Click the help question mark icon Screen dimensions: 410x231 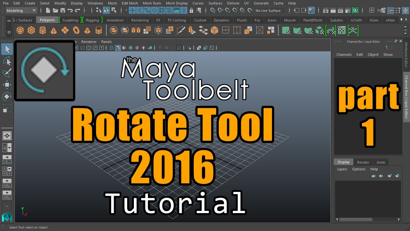coord(184,11)
